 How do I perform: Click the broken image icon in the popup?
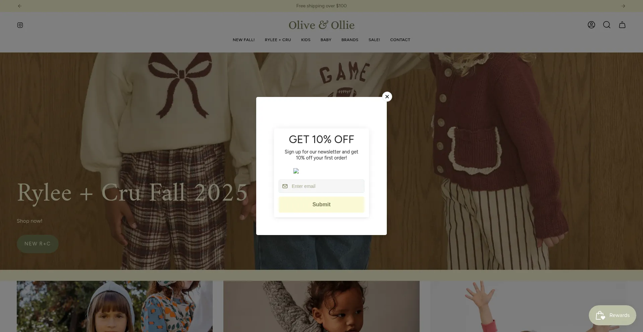pyautogui.click(x=296, y=171)
